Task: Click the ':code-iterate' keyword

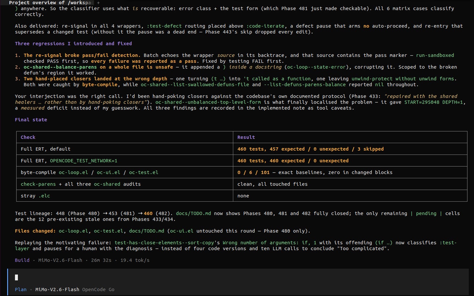Action: [265, 26]
